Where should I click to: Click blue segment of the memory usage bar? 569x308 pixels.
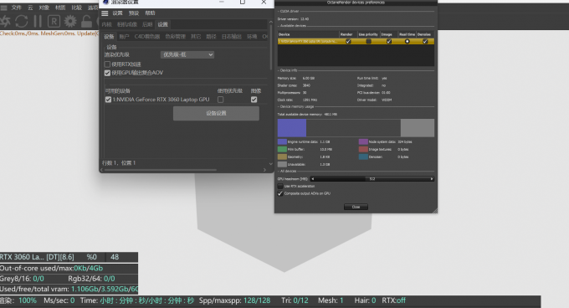pyautogui.click(x=292, y=128)
